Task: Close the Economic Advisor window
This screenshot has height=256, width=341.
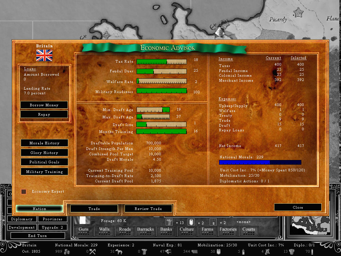Action: coord(298,207)
